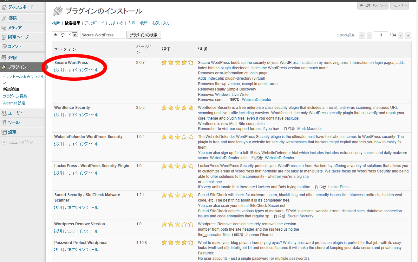
Task: Open Mark Maunder author link
Action: (310, 129)
